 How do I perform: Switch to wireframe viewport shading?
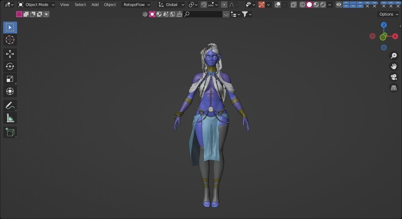coord(303,5)
